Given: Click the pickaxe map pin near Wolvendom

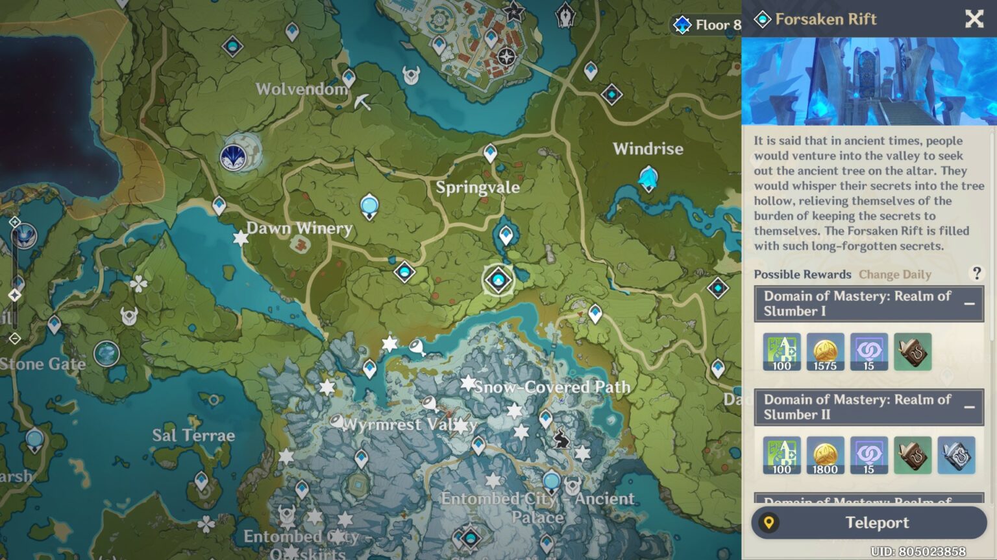Looking at the screenshot, I should tap(362, 102).
